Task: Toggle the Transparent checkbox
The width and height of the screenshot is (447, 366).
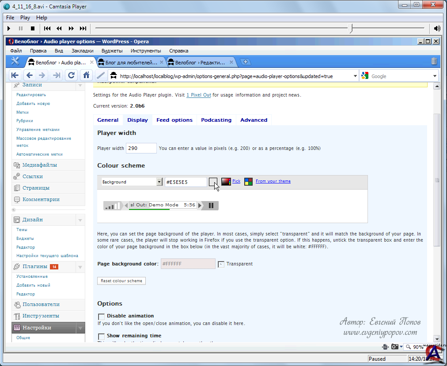Action: [x=221, y=264]
